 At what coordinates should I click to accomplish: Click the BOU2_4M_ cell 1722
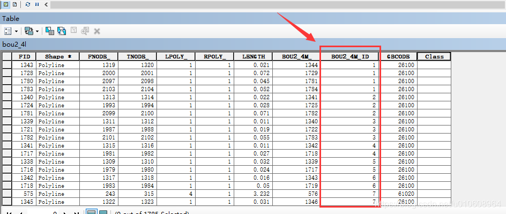[x=296, y=129]
